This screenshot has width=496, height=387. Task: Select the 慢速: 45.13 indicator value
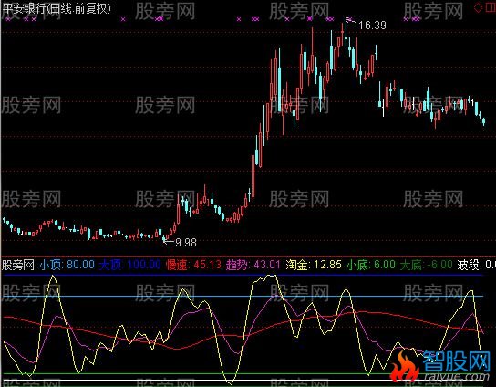[193, 265]
